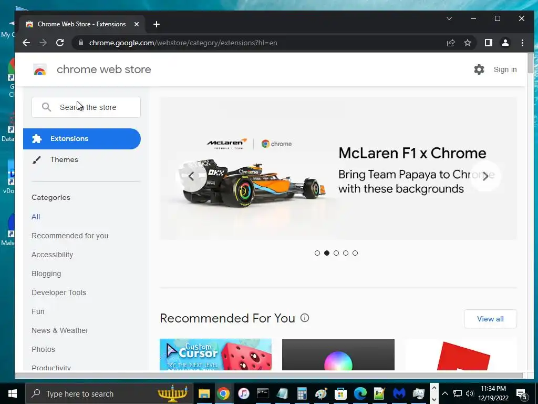The image size is (538, 404).
Task: Select the second carousel dot
Action: tap(327, 253)
